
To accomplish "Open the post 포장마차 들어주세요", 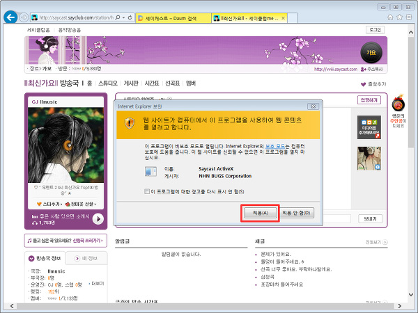I will pos(281,284).
